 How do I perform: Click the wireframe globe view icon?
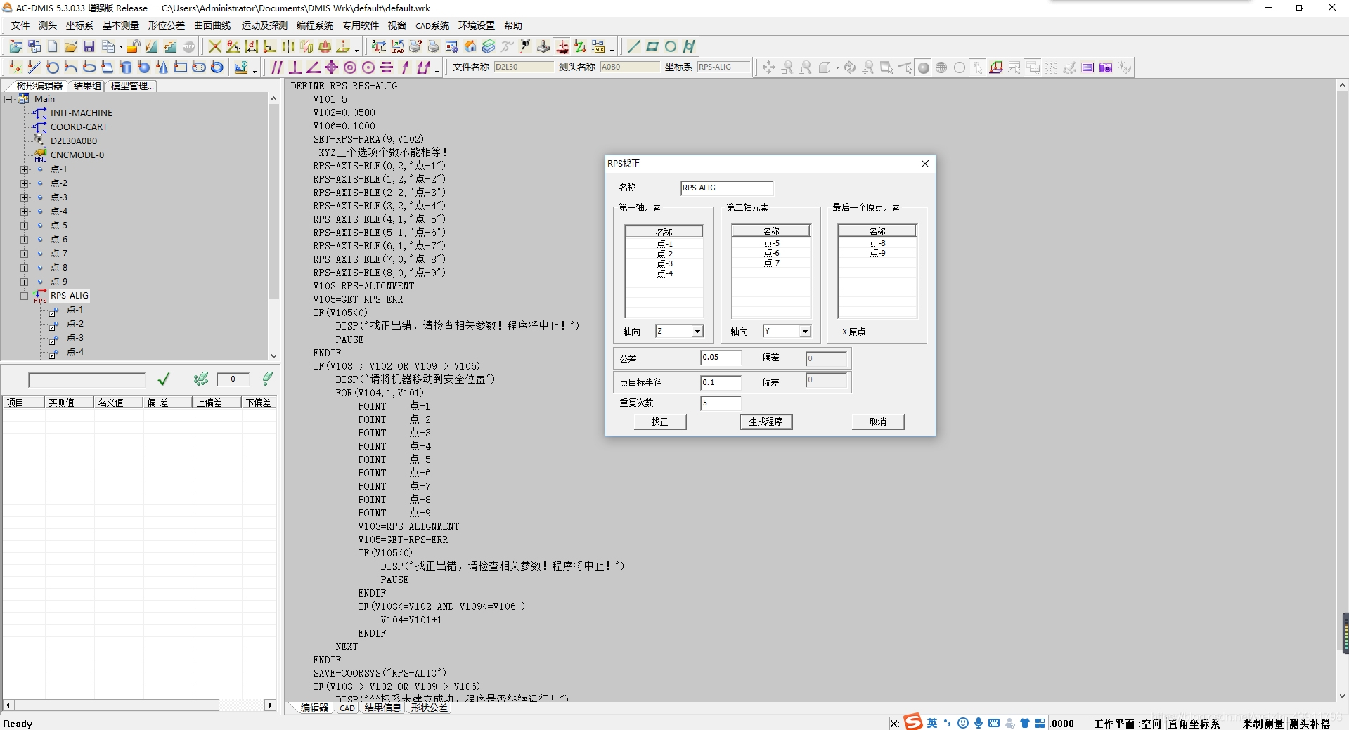(941, 67)
